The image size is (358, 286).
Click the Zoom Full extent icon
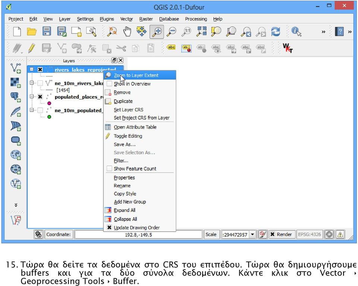pyautogui.click(x=202, y=32)
